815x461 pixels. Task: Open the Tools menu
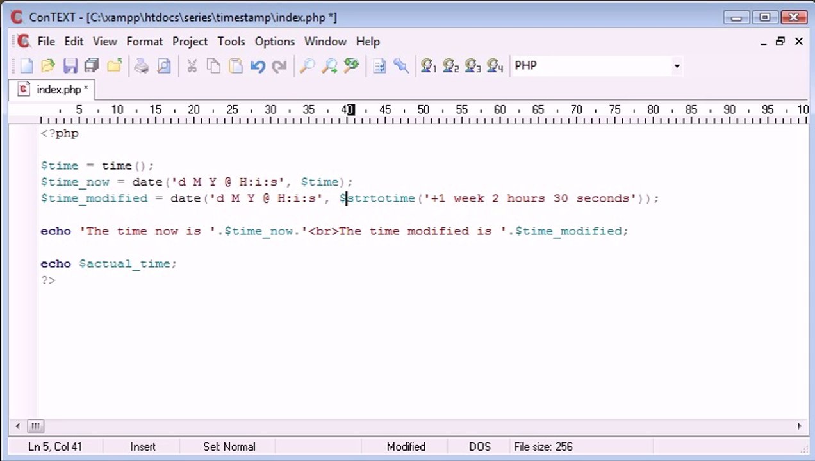tap(231, 41)
